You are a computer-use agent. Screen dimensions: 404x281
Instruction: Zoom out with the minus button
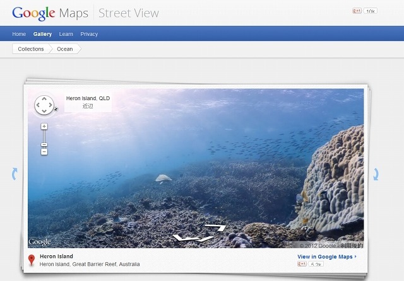click(44, 152)
